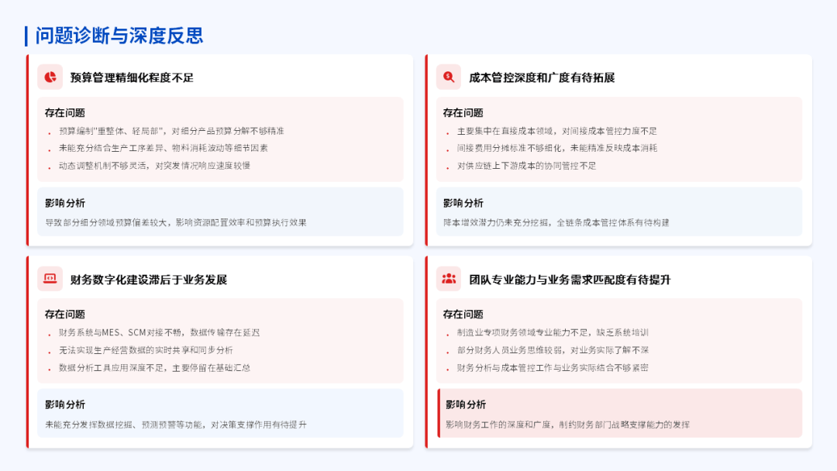
Task: Click the pie chart icon beside 预算管理精细化程度不足
Action: [x=50, y=77]
